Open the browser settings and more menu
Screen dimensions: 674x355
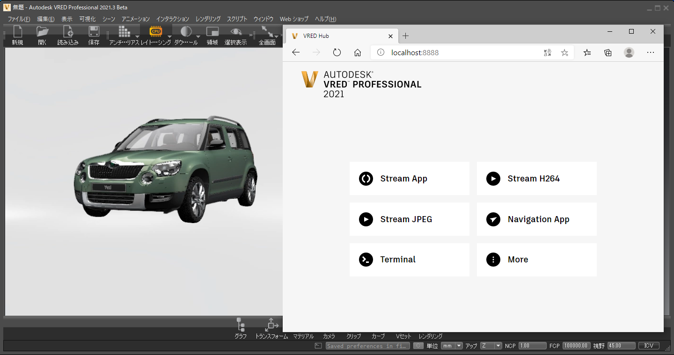(650, 52)
